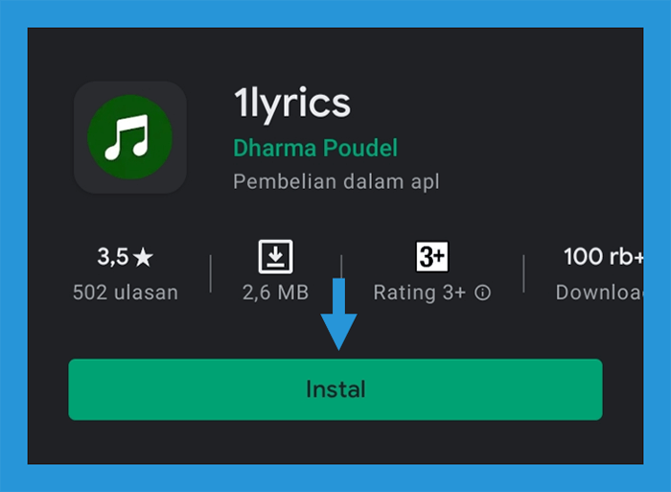Click the 1lyrics music note app icon

click(x=130, y=137)
